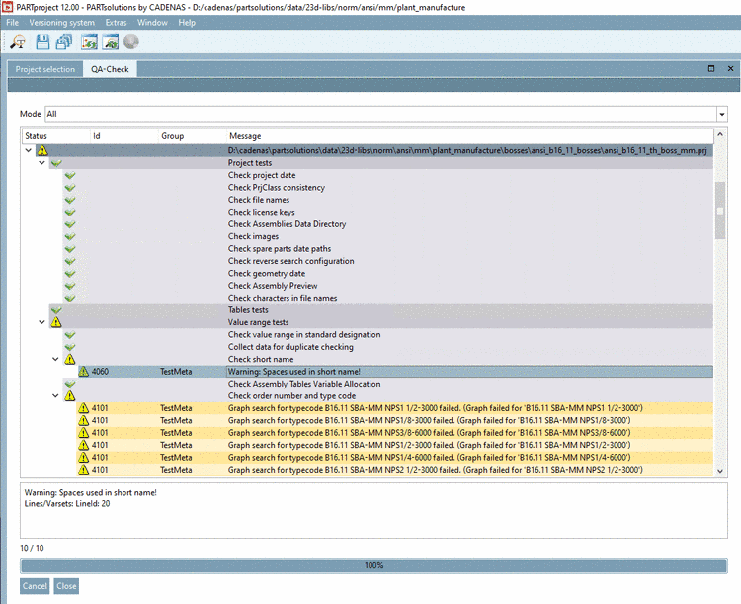
Task: Open the Window menu
Action: pyautogui.click(x=152, y=23)
